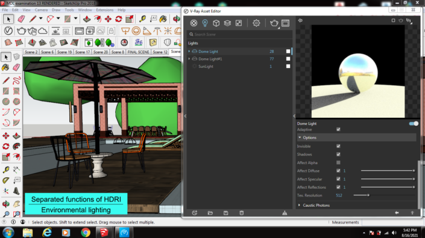Select the Freehand tool in left toolbar
The height and width of the screenshot is (238, 425).
click(x=16, y=80)
